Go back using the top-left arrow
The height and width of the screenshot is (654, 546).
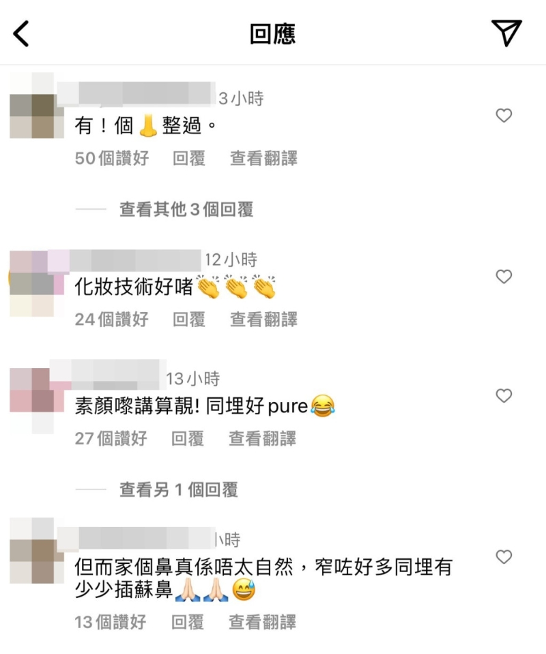[21, 33]
